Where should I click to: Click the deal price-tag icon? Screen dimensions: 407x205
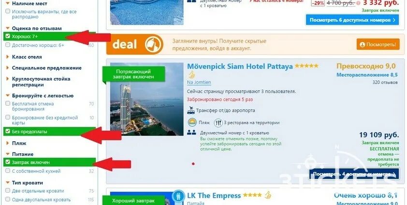[154, 44]
